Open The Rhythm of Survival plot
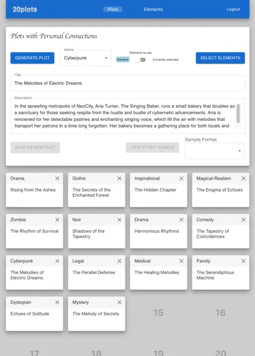255x356 pixels. (x=34, y=231)
